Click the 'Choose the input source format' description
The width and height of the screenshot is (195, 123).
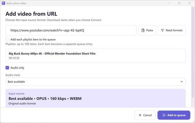(x=54, y=20)
